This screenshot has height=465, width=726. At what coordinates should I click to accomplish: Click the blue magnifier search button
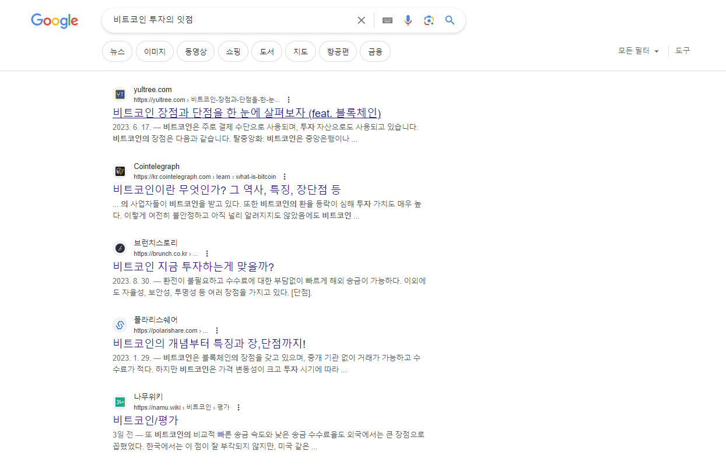coord(450,20)
